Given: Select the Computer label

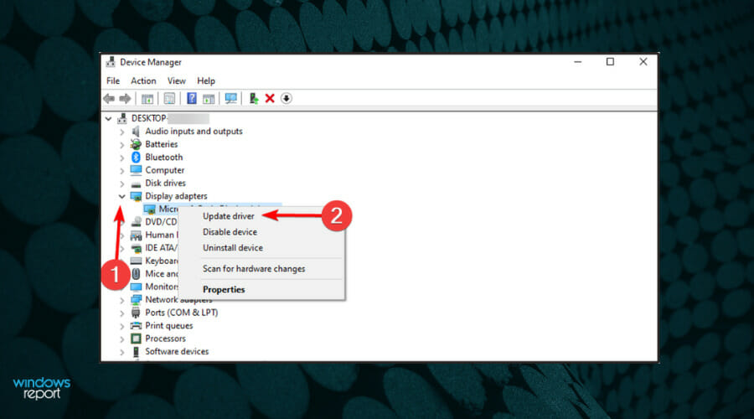Looking at the screenshot, I should coord(165,170).
